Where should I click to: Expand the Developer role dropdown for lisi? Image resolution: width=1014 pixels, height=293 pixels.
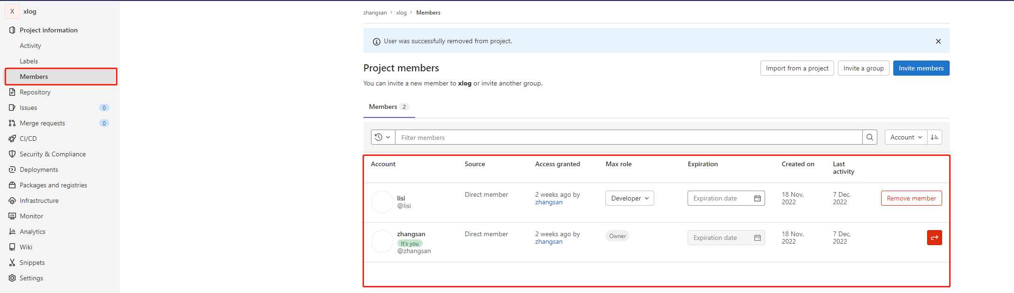click(x=629, y=198)
